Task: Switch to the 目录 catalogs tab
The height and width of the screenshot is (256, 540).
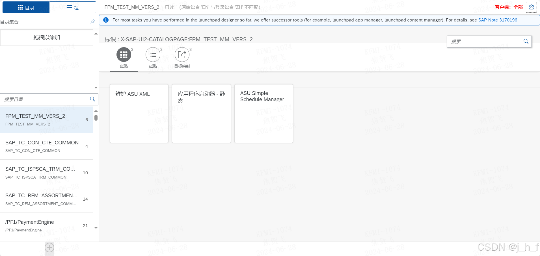Action: (x=26, y=7)
